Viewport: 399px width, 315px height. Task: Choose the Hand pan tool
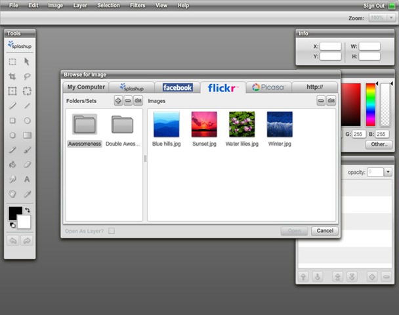(12, 194)
